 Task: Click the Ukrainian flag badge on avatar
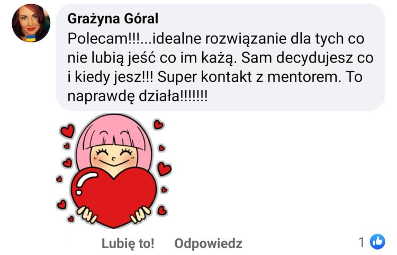[x=31, y=38]
